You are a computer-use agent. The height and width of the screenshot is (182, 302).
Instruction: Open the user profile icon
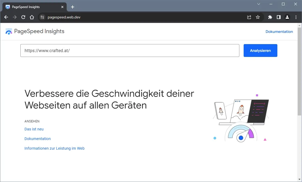287,17
